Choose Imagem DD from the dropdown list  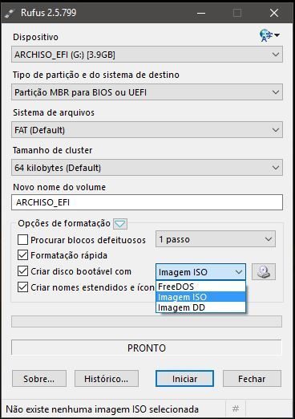pyautogui.click(x=200, y=307)
